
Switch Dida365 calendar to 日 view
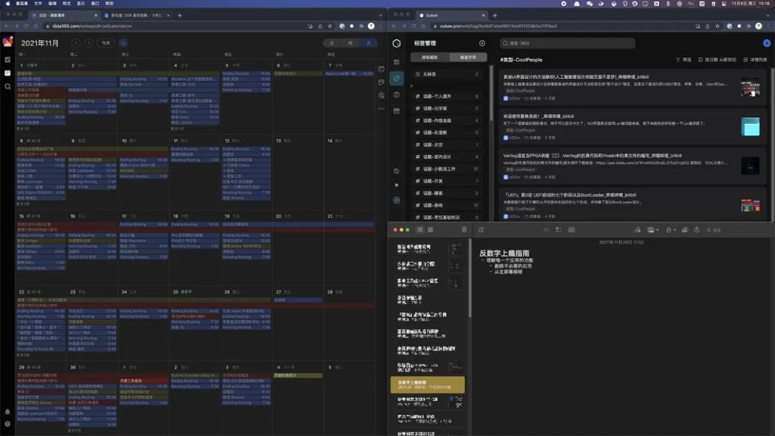point(332,43)
